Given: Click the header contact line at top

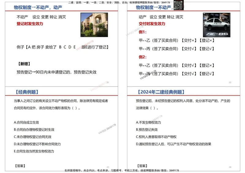Looking at the screenshot, I should [119, 2].
